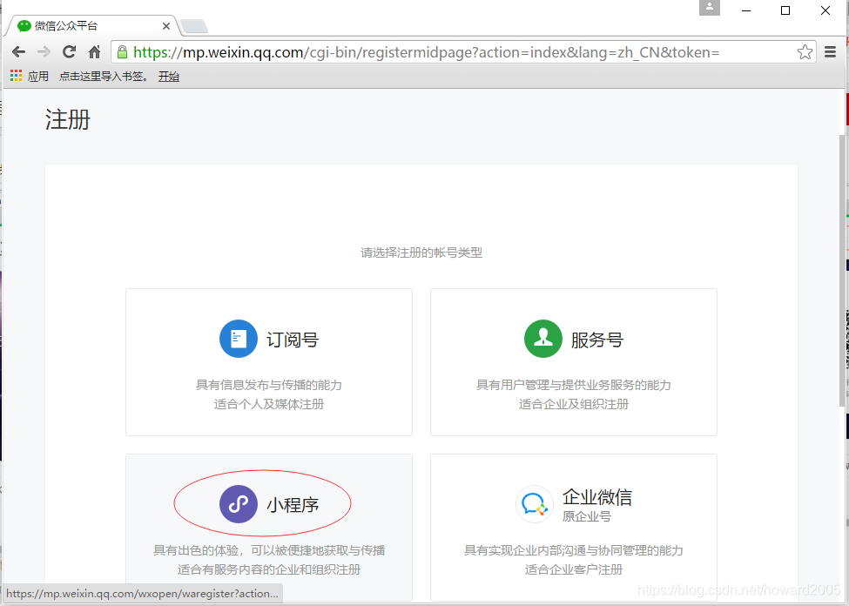View site security via the green lock icon
Screen dimensions: 849x606
pyautogui.click(x=123, y=52)
